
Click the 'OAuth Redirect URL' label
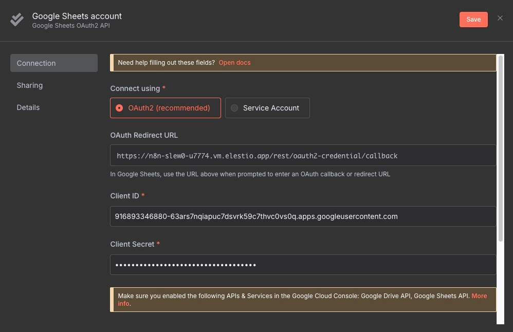pos(144,135)
